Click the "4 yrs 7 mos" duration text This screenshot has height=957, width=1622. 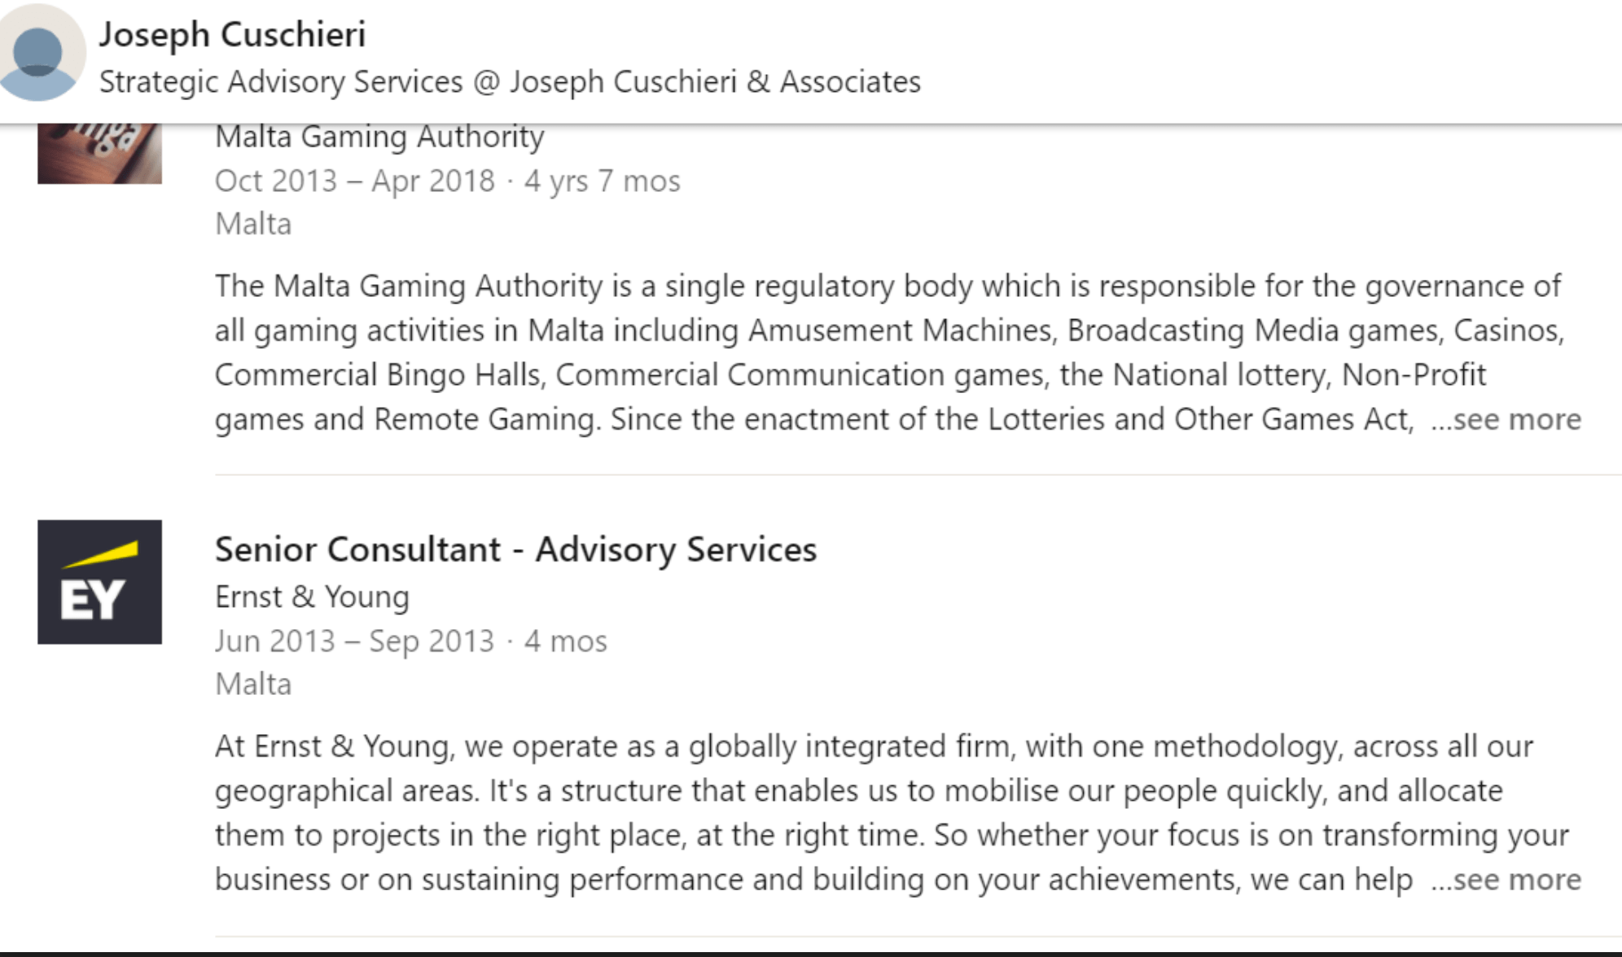click(x=602, y=181)
